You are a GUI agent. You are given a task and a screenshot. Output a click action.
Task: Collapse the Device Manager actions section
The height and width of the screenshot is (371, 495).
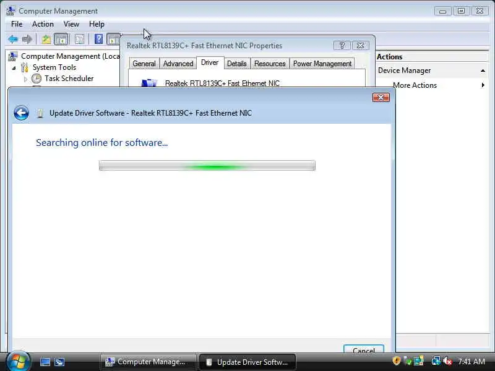[483, 70]
